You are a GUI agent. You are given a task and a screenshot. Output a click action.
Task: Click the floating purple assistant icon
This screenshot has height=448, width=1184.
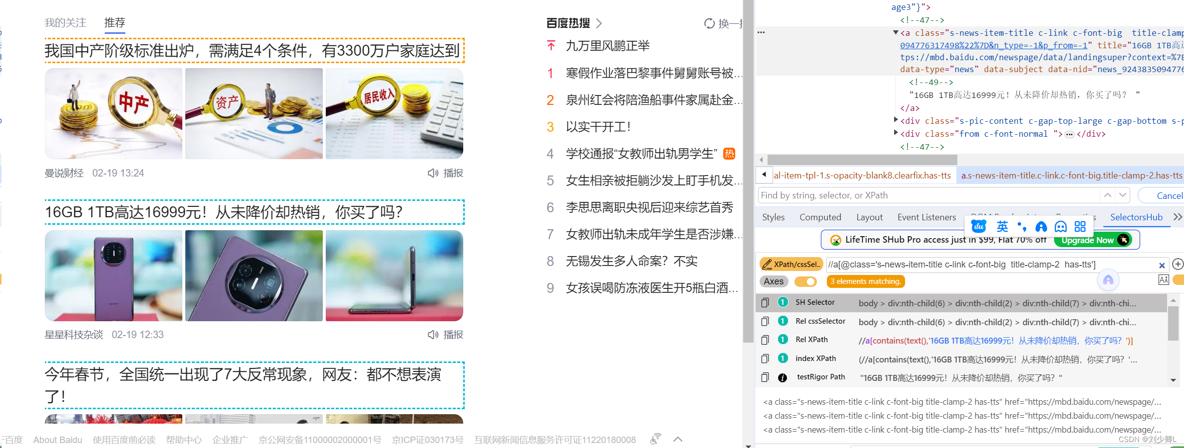tap(1108, 280)
